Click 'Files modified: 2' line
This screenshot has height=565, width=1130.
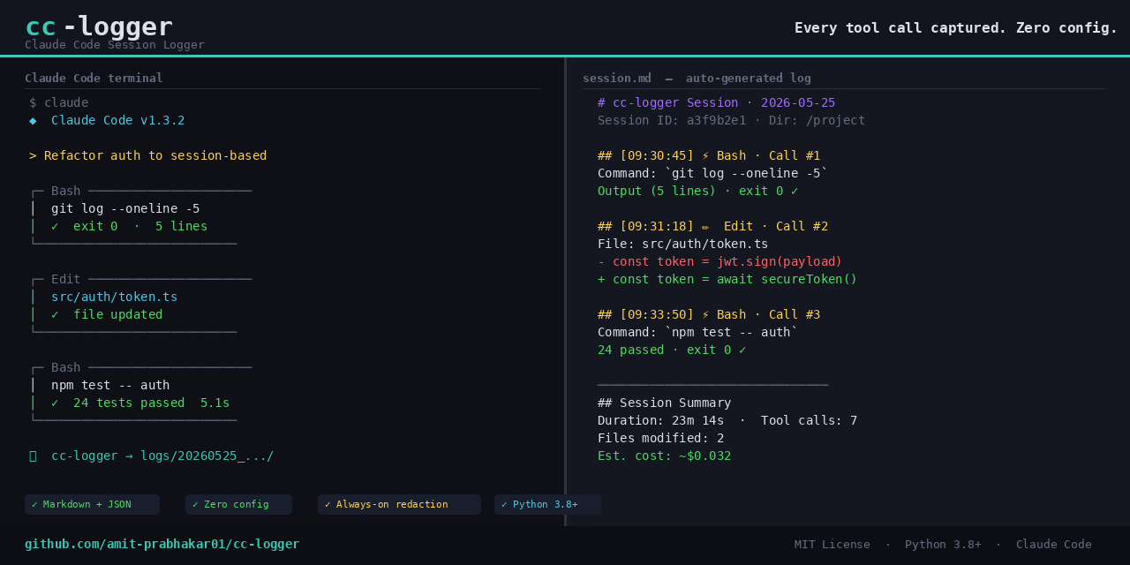click(x=660, y=439)
